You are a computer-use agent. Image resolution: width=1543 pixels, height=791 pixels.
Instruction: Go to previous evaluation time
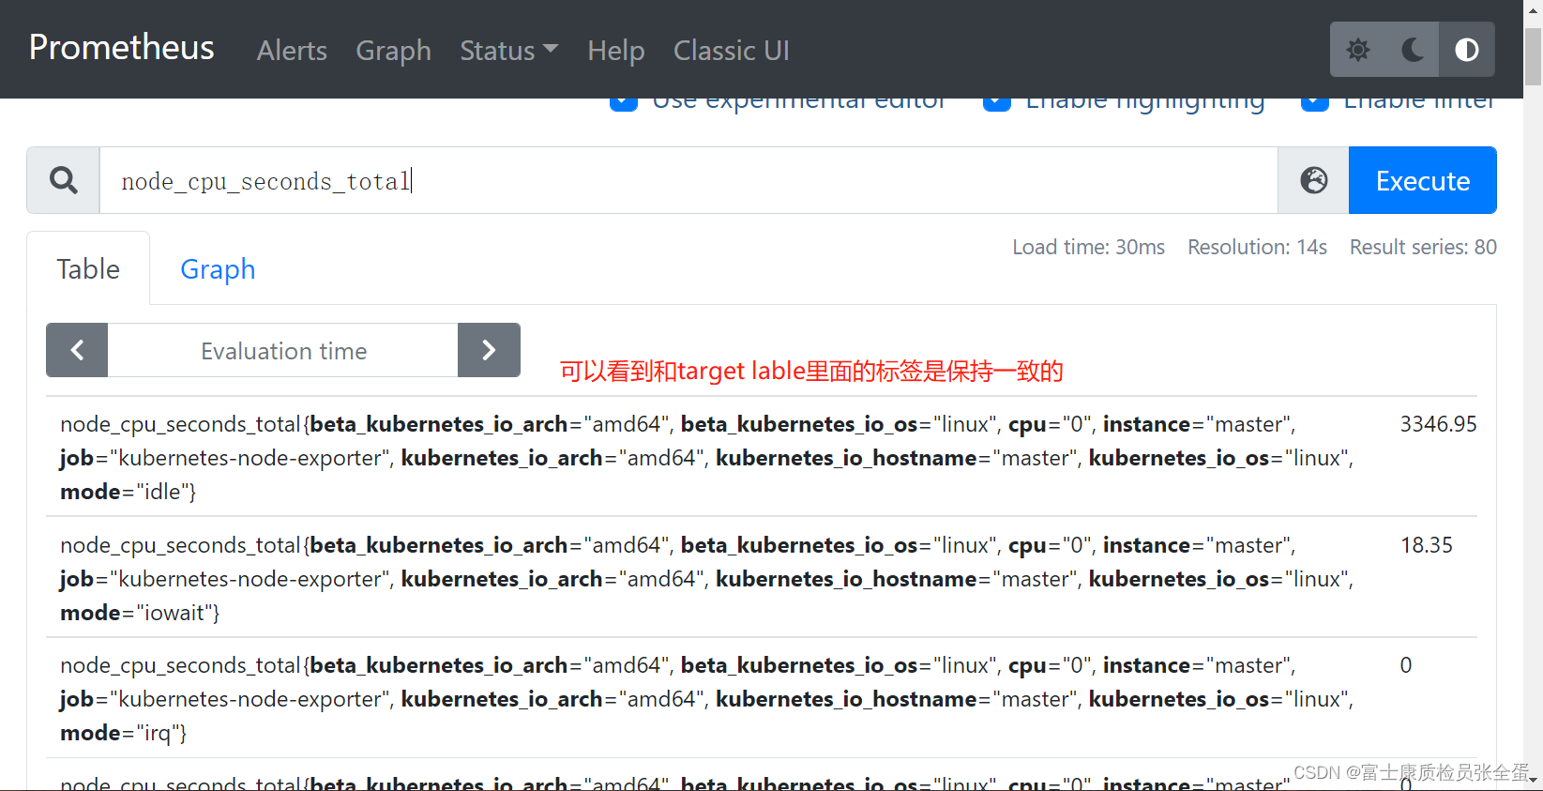pos(77,350)
